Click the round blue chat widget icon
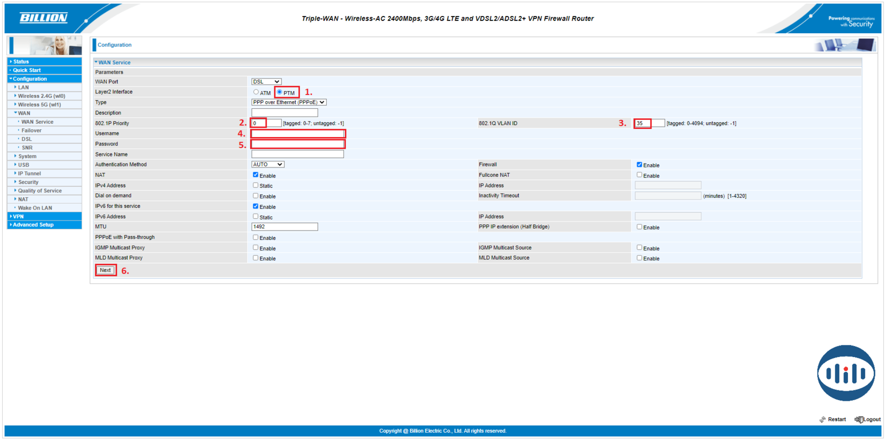885x440 pixels. point(846,373)
